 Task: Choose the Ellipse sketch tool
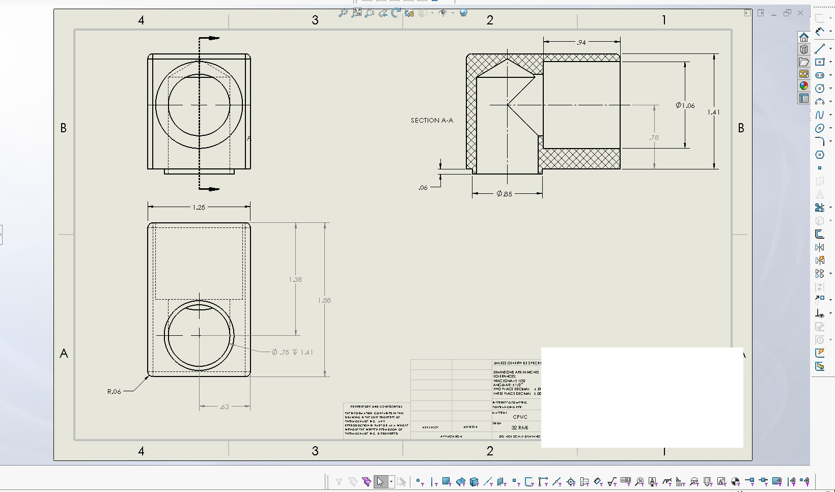(819, 128)
